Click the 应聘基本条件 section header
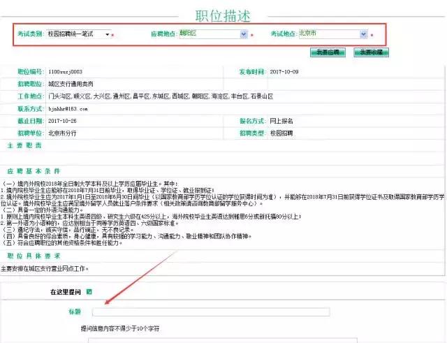 pos(34,171)
